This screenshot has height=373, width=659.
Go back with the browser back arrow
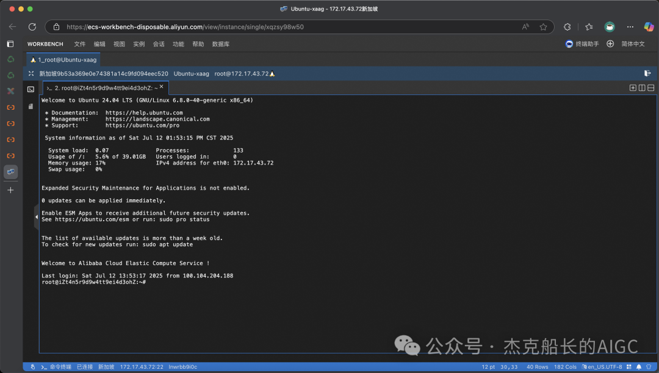tap(12, 27)
